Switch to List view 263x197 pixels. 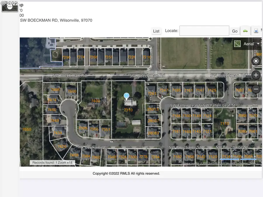[156, 31]
